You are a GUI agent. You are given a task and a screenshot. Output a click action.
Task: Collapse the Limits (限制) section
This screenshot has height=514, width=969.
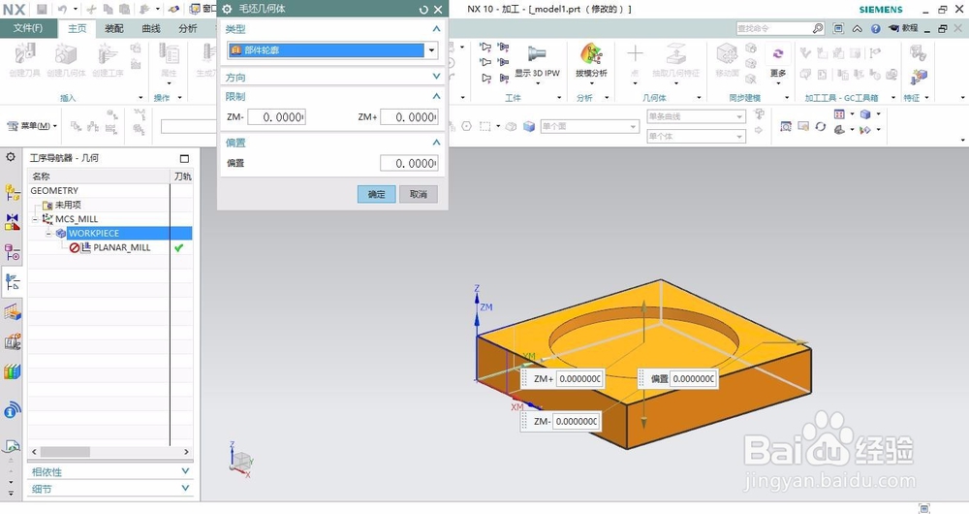click(x=436, y=96)
